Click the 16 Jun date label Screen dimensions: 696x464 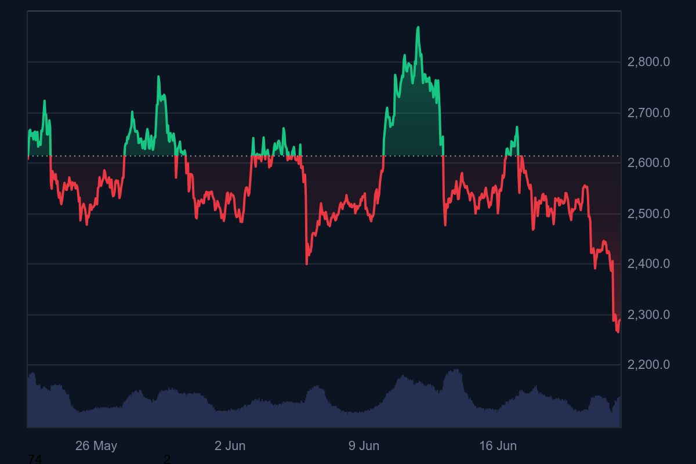tap(498, 446)
